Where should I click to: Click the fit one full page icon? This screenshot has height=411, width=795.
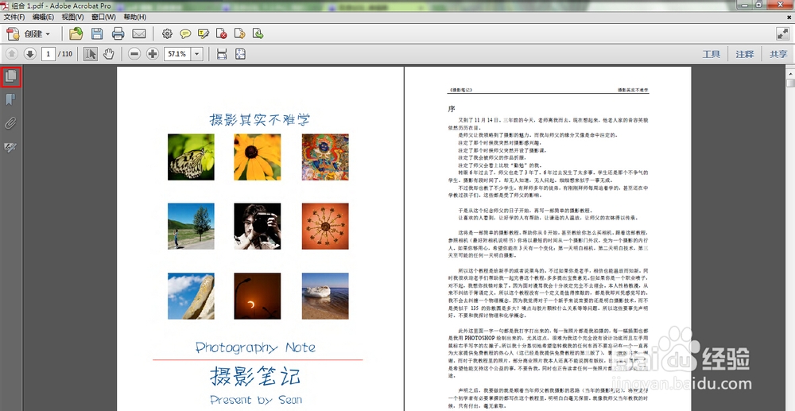tap(240, 54)
